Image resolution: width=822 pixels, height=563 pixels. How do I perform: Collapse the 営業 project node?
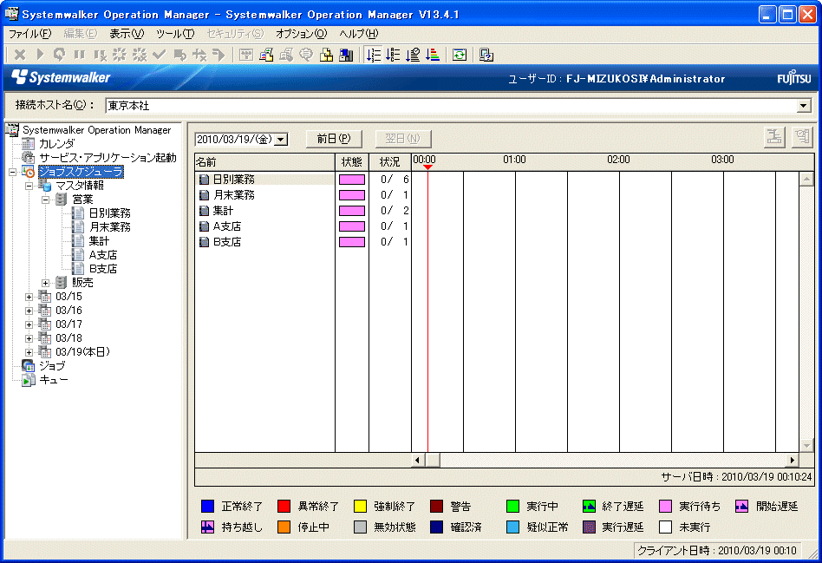coord(46,200)
